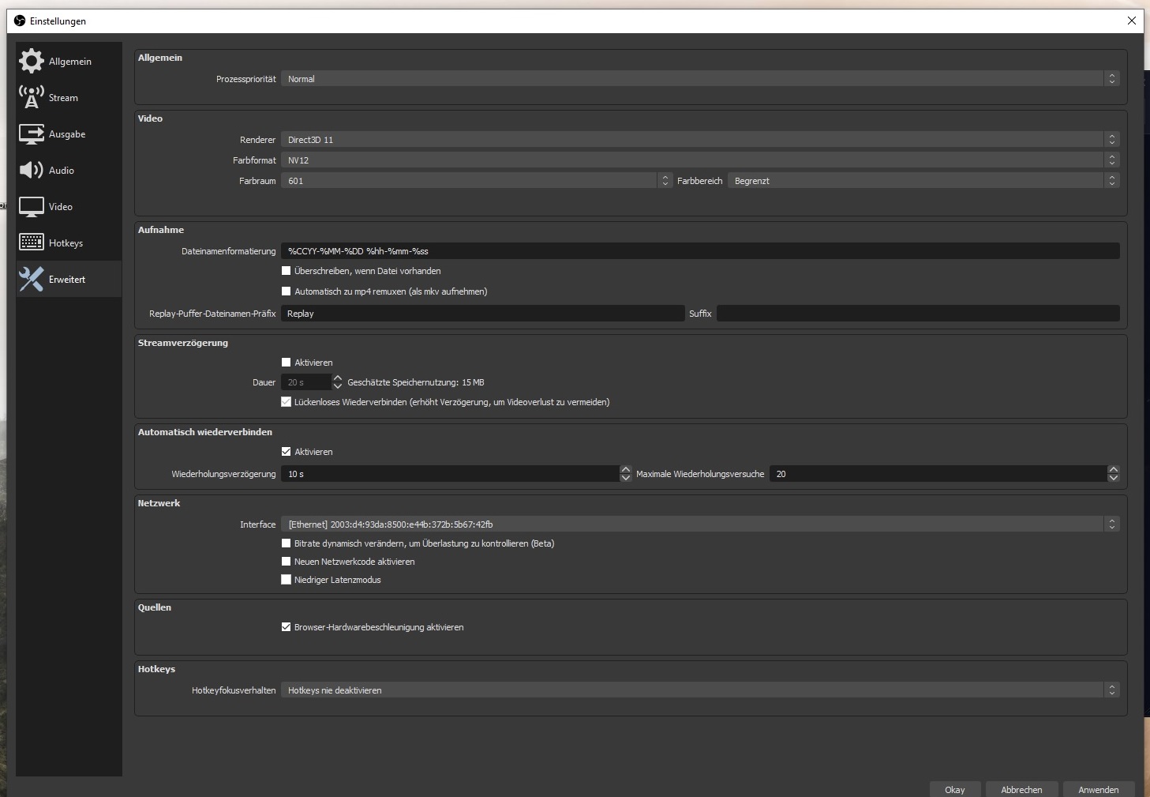
Task: Enable 'Überschreiben, wenn Datei vorhanden' checkbox
Action: click(x=287, y=271)
